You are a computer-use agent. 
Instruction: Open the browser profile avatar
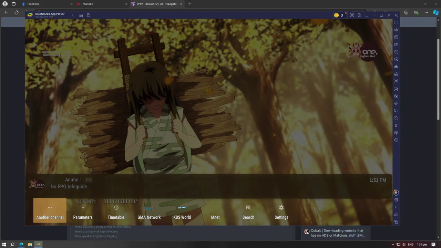coord(5,4)
